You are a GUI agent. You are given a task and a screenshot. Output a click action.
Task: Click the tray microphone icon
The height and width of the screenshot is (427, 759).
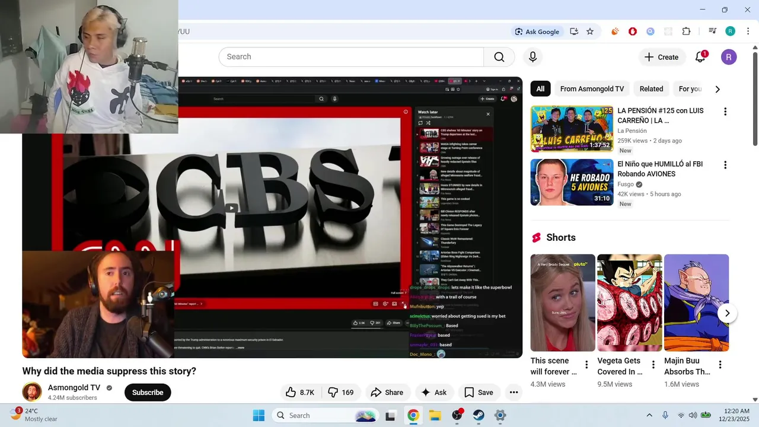coord(665,416)
